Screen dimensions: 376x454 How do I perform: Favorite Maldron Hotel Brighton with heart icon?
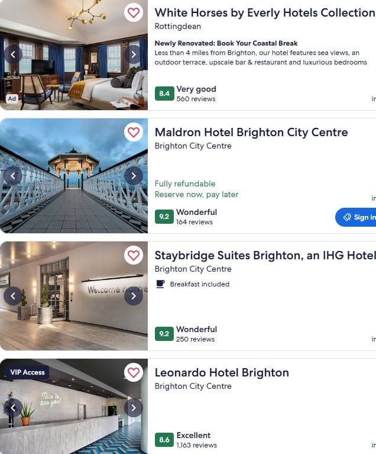click(134, 133)
